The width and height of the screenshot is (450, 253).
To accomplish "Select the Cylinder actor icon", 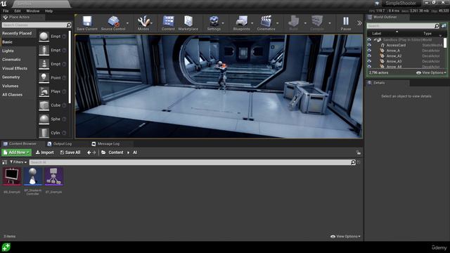I will pyautogui.click(x=44, y=133).
